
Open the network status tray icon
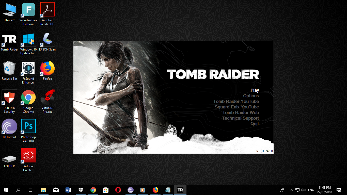297,190
